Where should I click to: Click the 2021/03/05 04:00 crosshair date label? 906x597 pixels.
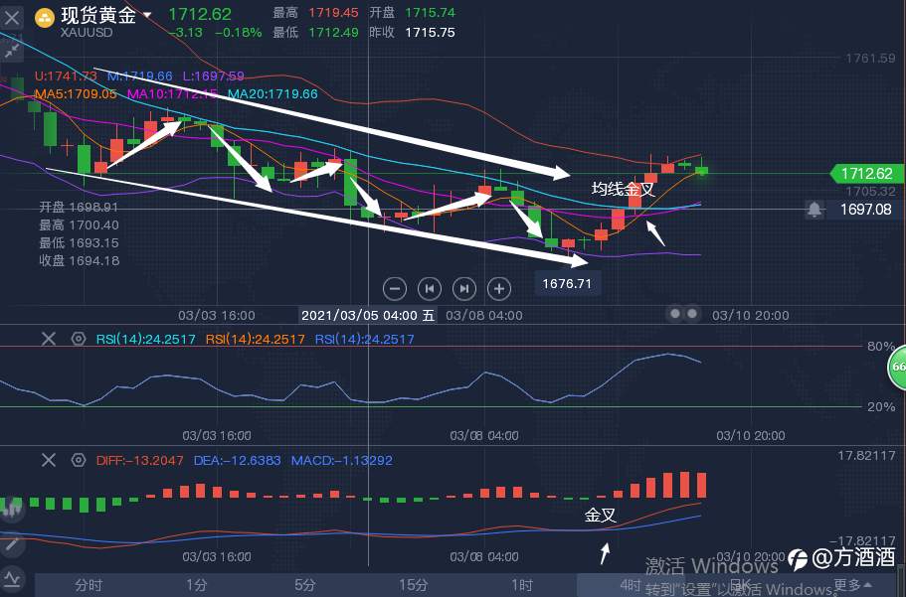click(368, 315)
